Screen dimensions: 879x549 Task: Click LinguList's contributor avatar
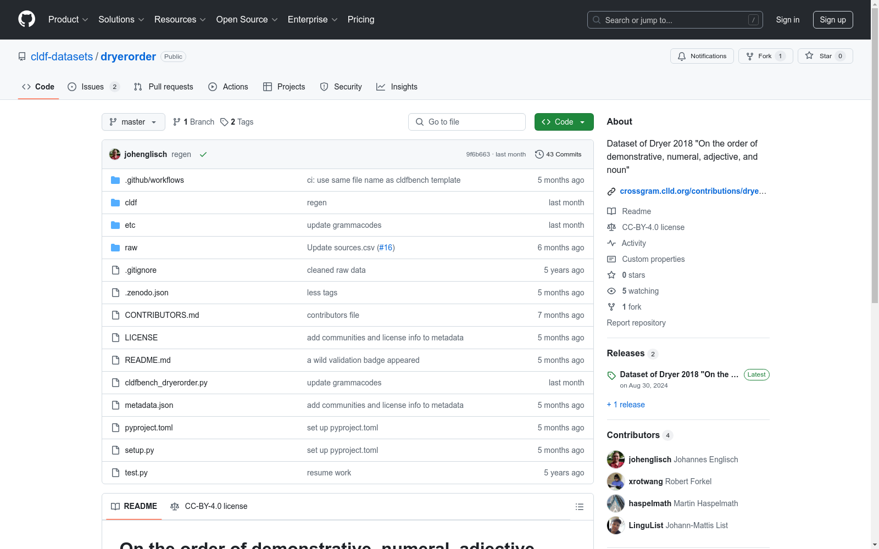click(x=616, y=525)
